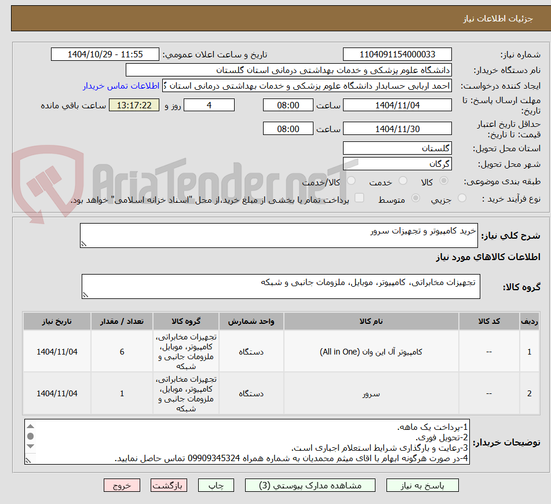The image size is (551, 504).
Task: Click the remaining time counter 13:17:22
Action: [x=134, y=105]
